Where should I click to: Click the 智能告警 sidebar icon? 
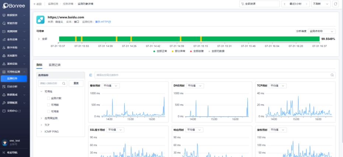click(4, 24)
